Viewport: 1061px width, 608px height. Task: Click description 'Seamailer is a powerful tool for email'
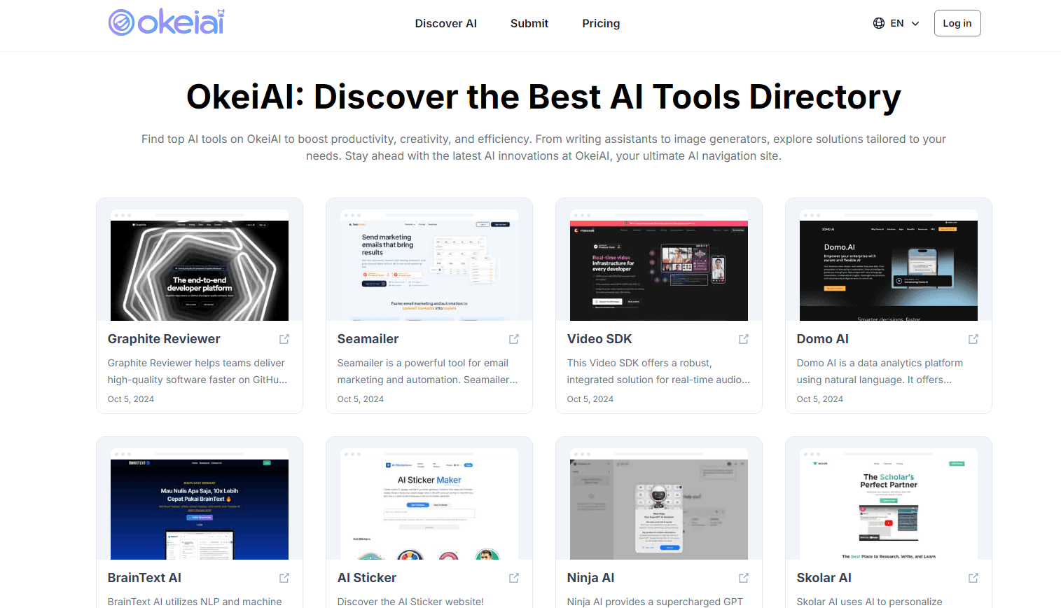click(423, 363)
